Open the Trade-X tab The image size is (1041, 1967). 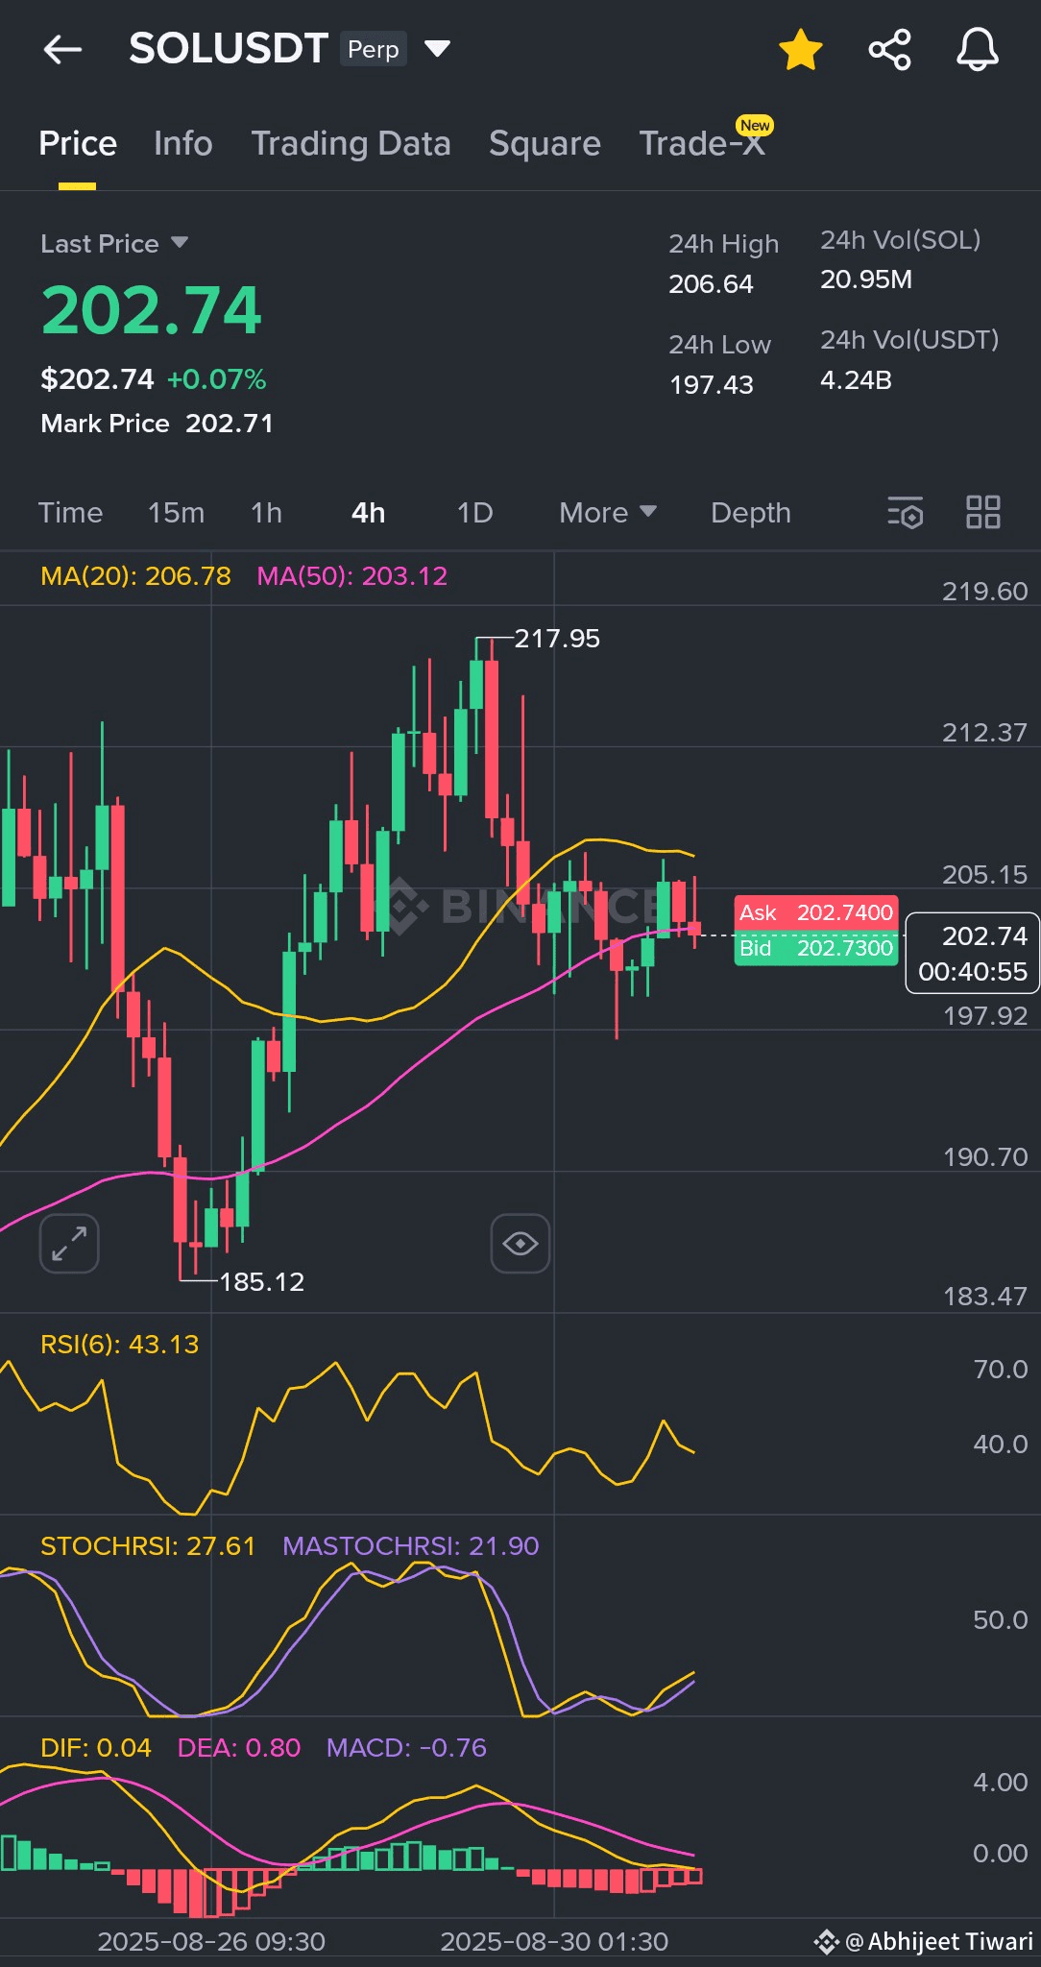point(703,143)
